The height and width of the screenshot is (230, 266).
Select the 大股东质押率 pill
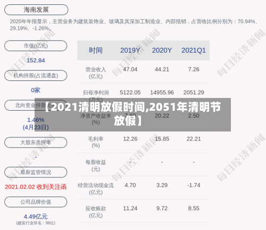click(x=36, y=142)
